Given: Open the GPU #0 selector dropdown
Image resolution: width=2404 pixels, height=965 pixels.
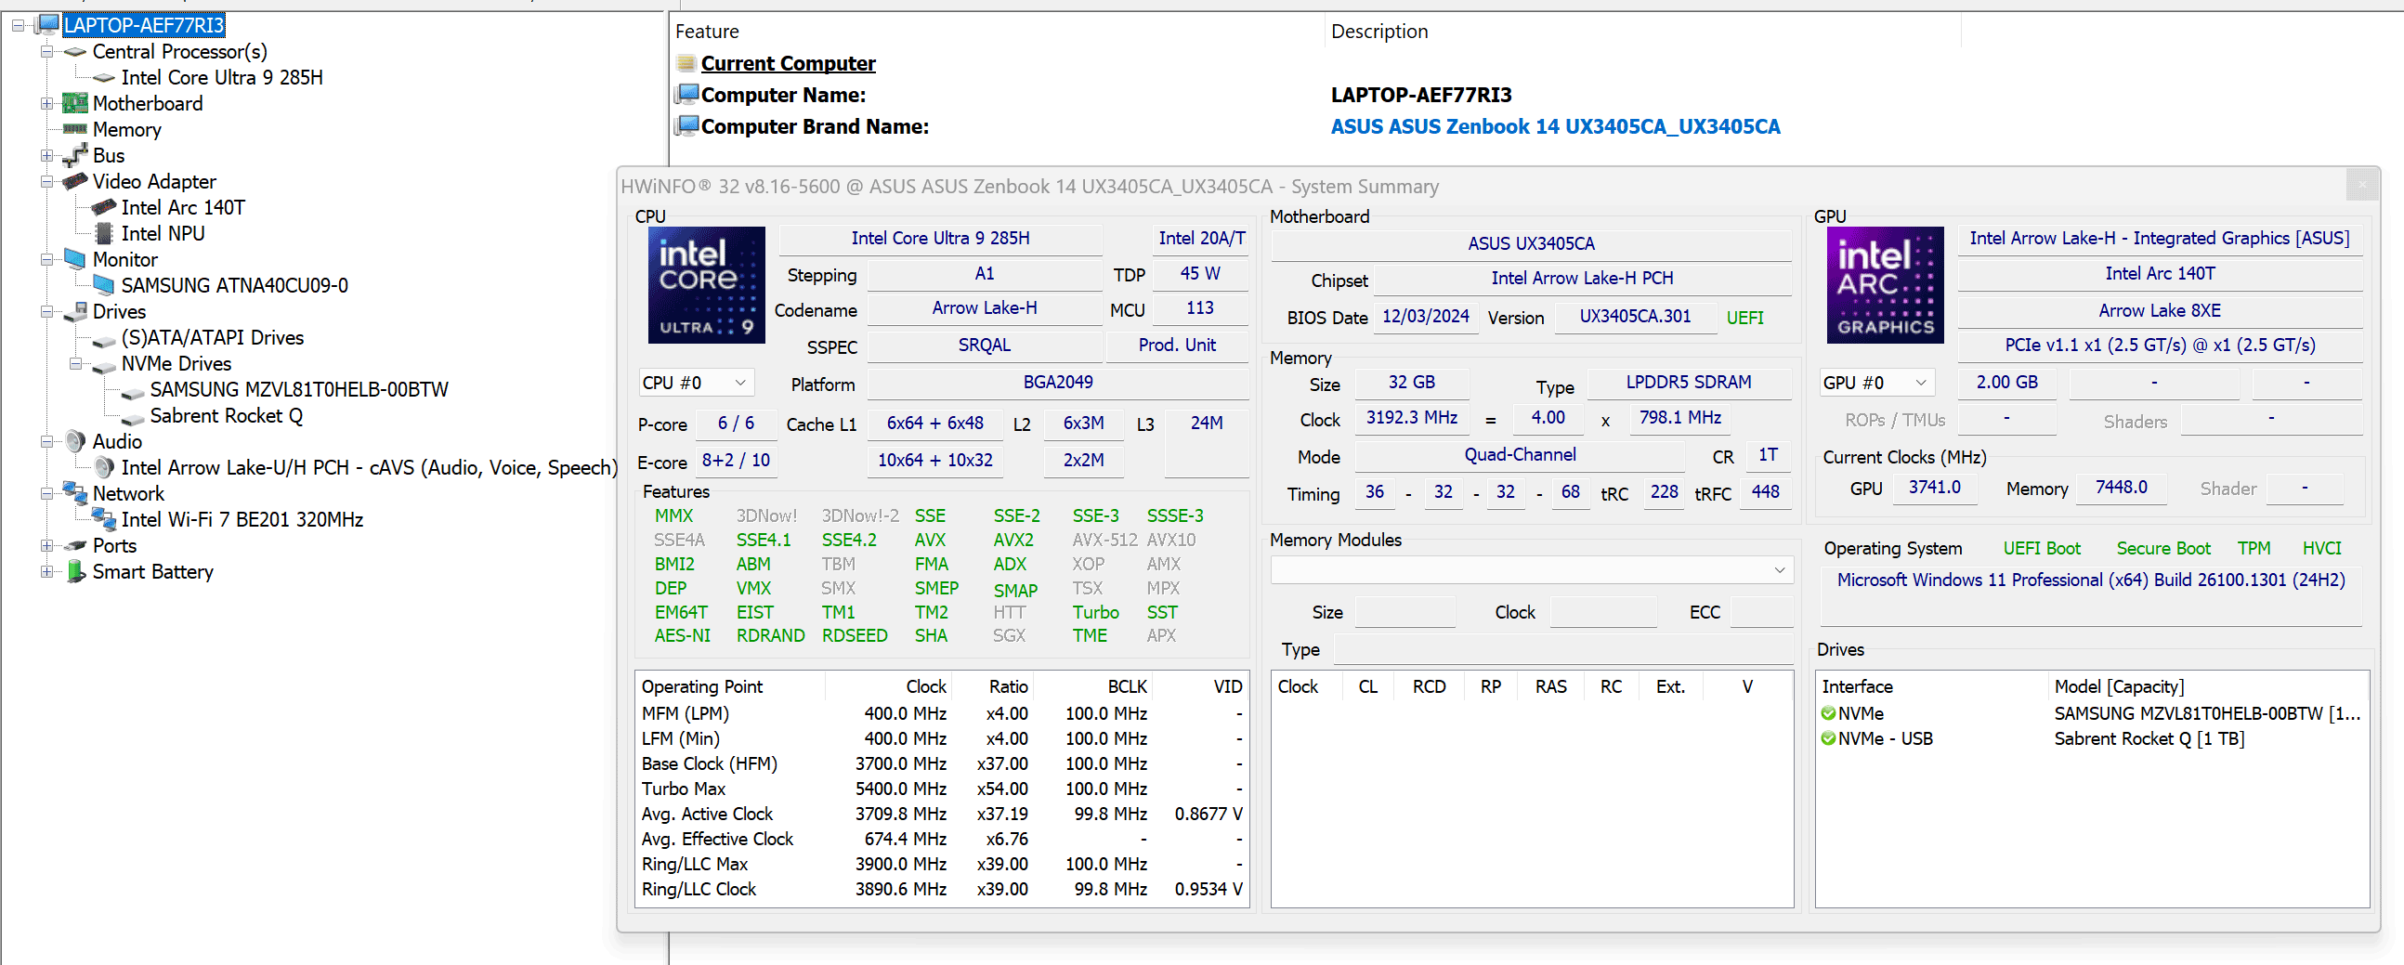Looking at the screenshot, I should tap(1875, 383).
